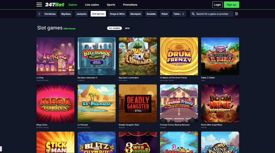
Task: Open the Big Stack Lumberjack thumbnail
Action: coord(138,56)
